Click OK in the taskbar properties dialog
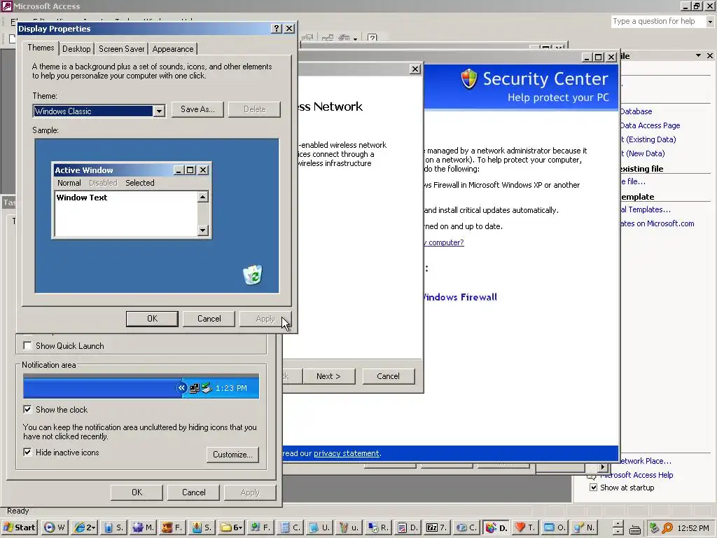 [137, 492]
